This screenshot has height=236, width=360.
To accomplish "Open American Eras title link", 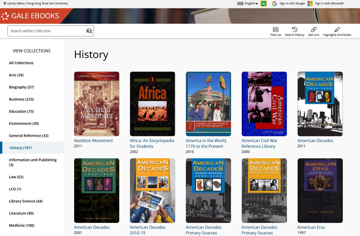I will (311, 227).
